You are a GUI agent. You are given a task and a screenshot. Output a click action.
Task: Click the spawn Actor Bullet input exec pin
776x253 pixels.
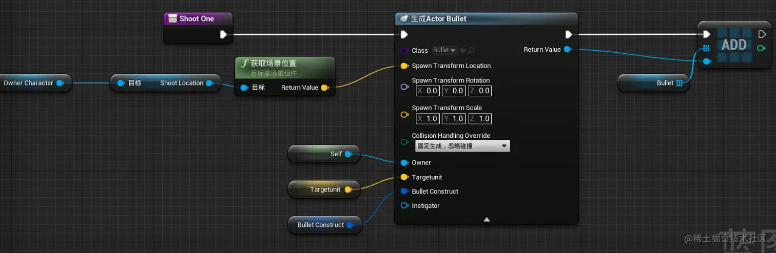[x=404, y=35]
